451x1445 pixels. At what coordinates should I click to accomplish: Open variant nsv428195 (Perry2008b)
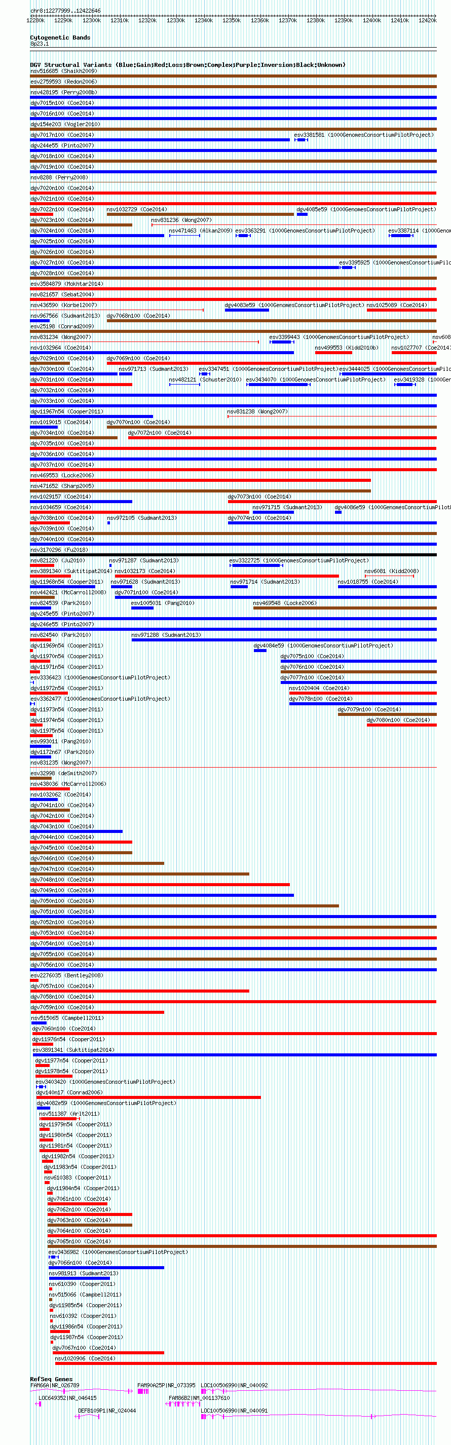point(63,93)
